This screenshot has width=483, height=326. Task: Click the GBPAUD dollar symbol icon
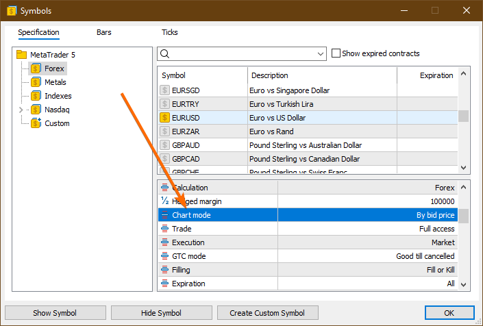[x=165, y=145]
